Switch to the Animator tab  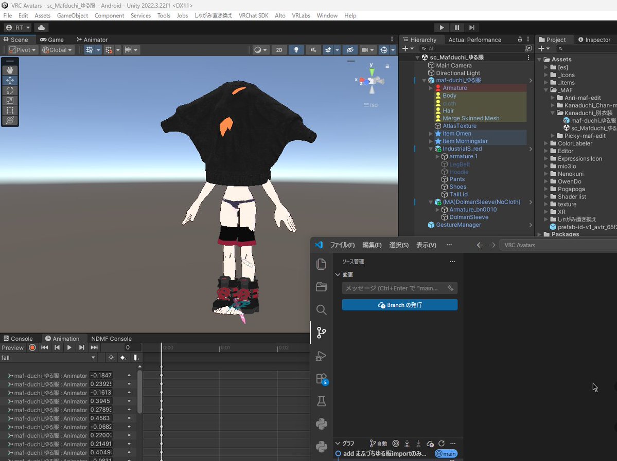[x=92, y=40]
